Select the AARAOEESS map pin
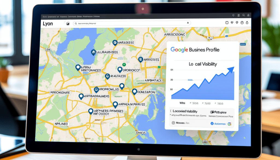Image resolution: width=280 pixels, height=160 pixels. [x=115, y=43]
